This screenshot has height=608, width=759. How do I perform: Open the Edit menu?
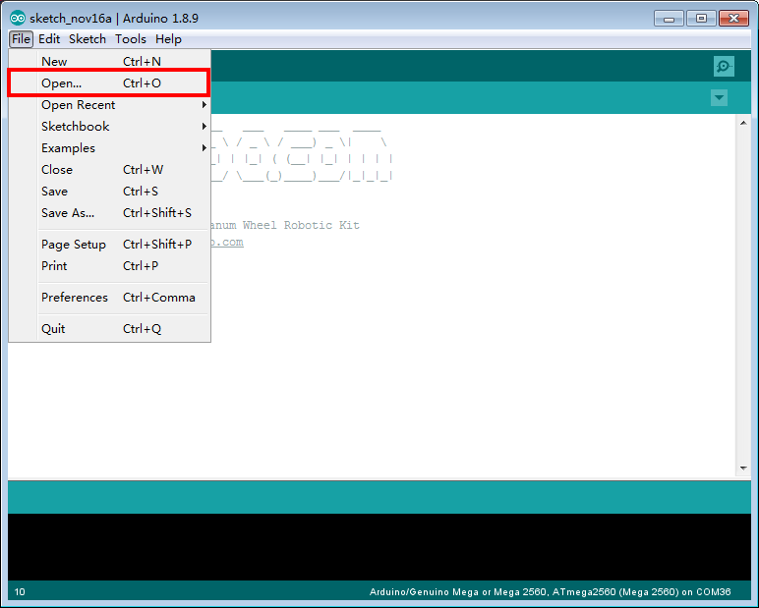click(x=49, y=39)
